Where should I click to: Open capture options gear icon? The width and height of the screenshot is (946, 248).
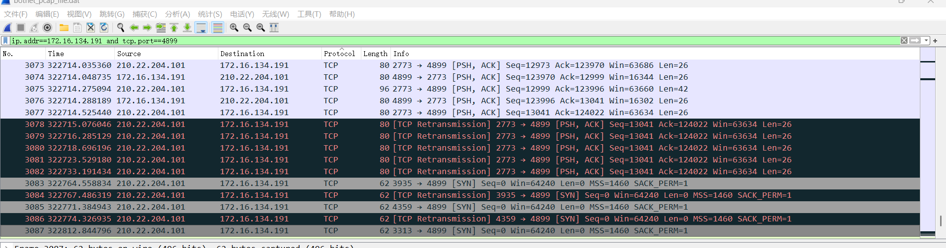tap(47, 28)
